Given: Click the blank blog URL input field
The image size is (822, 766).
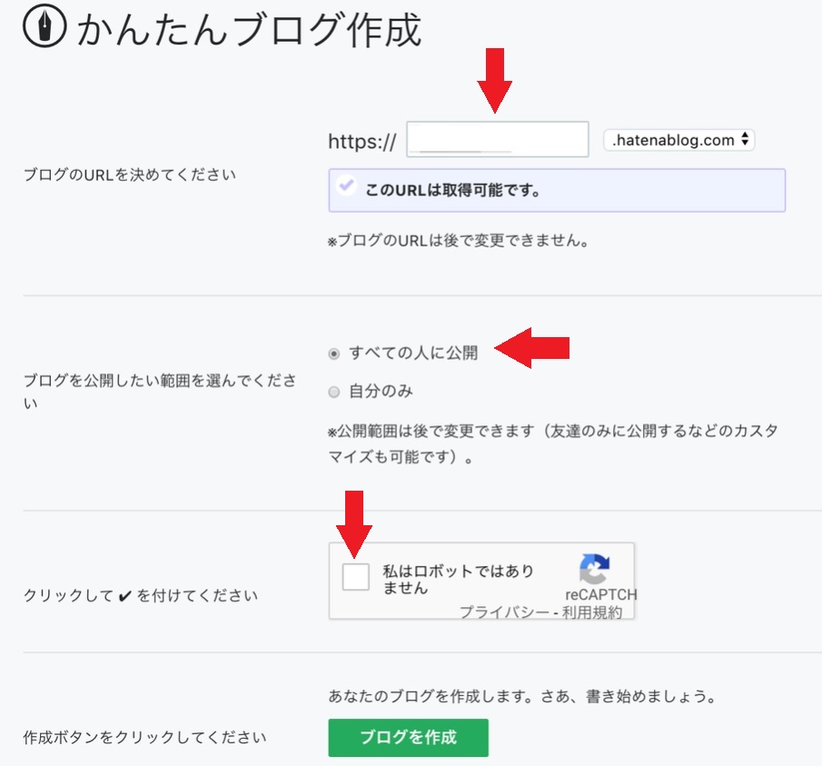Looking at the screenshot, I should coord(498,137).
